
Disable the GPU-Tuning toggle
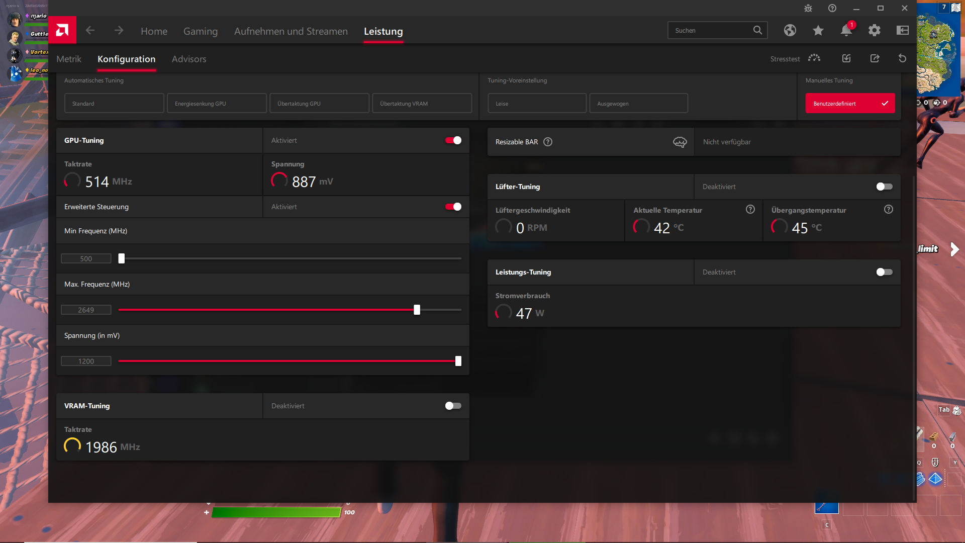pos(453,141)
